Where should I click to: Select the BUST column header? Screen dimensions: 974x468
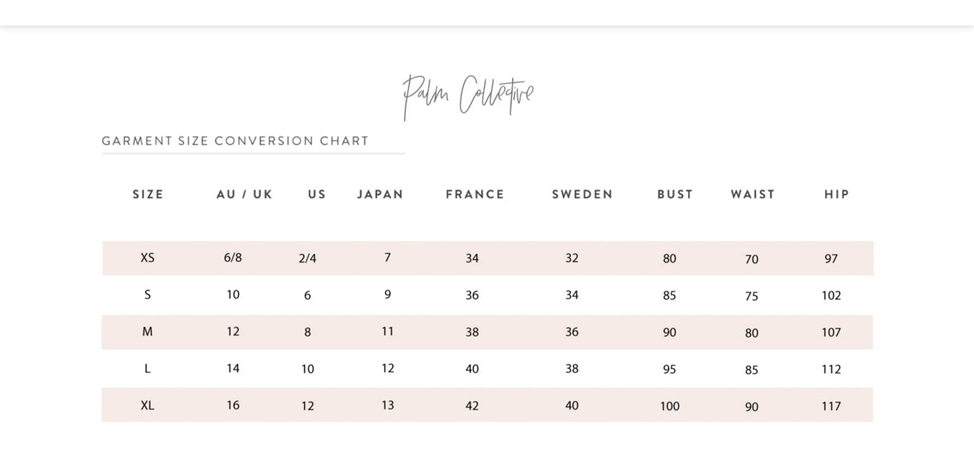675,195
